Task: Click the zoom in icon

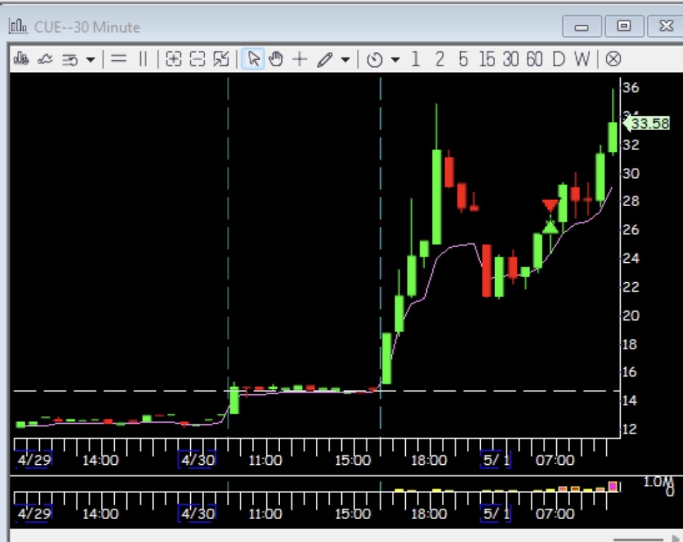Action: click(x=173, y=58)
